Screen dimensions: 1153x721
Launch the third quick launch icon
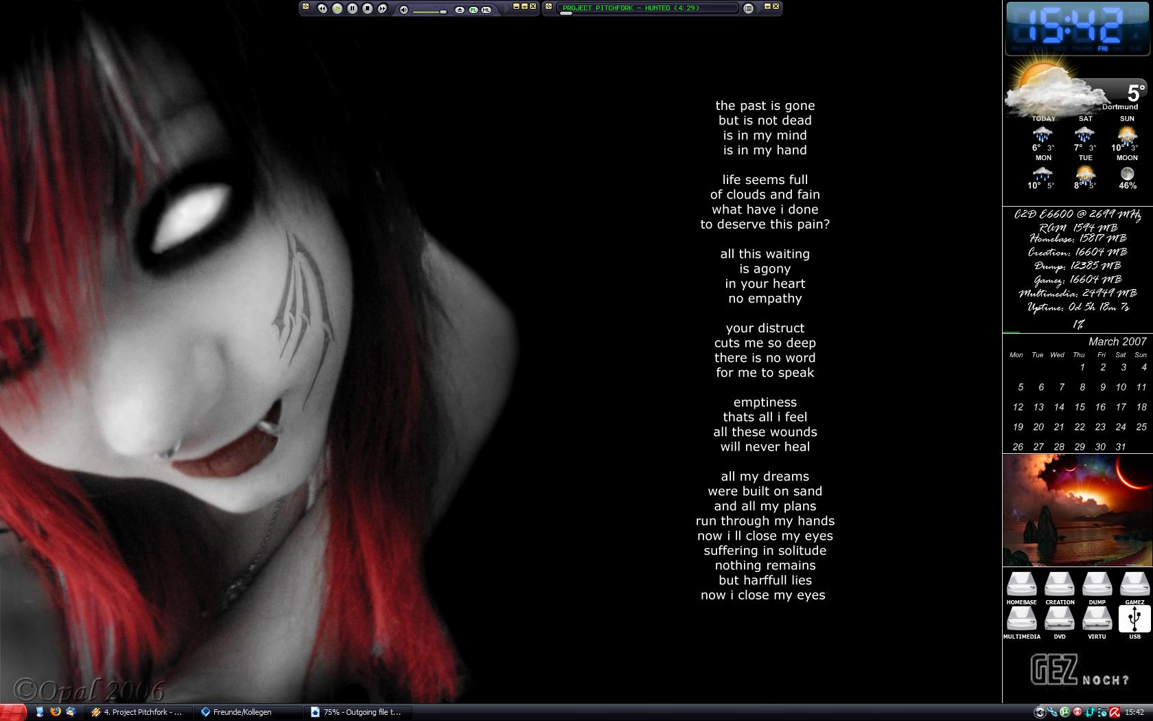pos(70,712)
